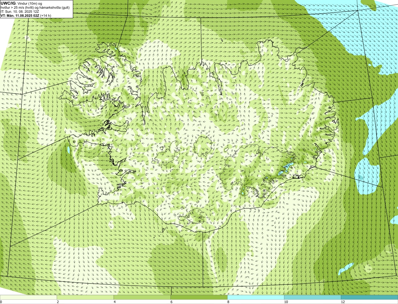Image resolution: width=398 pixels, height=304 pixels.
Task: Select the turquoise 10–12 color bar segment
Action: 313,297
